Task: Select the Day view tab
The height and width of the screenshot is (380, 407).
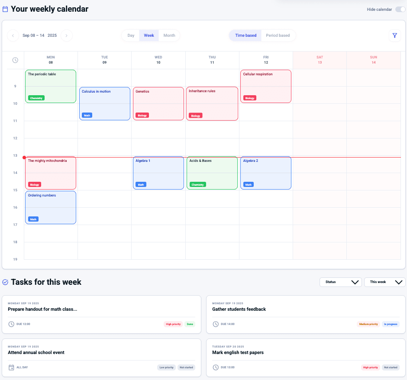Action: point(131,35)
